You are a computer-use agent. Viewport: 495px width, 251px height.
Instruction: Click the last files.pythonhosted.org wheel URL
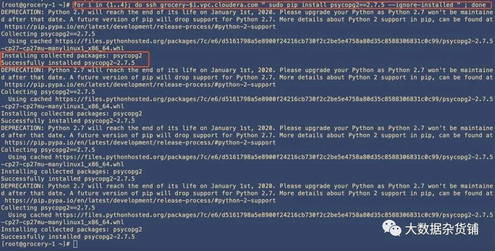(x=274, y=215)
